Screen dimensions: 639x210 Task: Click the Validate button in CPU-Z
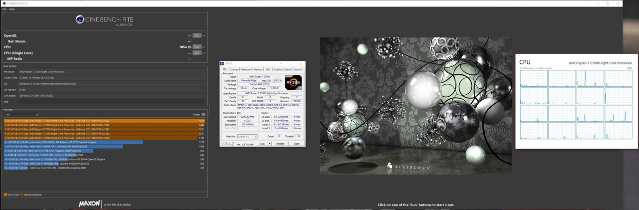click(x=280, y=144)
